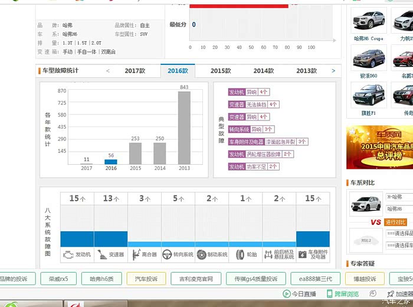Click the 进行对比 compare button
The width and height of the screenshot is (413, 307).
point(395,222)
